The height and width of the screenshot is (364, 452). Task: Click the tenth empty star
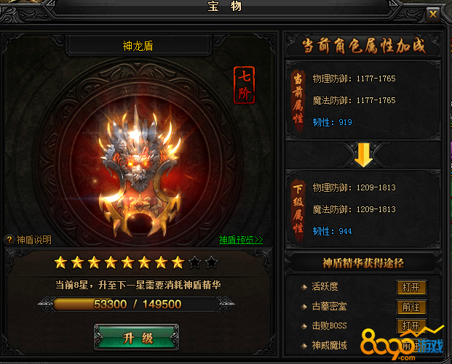pos(211,262)
